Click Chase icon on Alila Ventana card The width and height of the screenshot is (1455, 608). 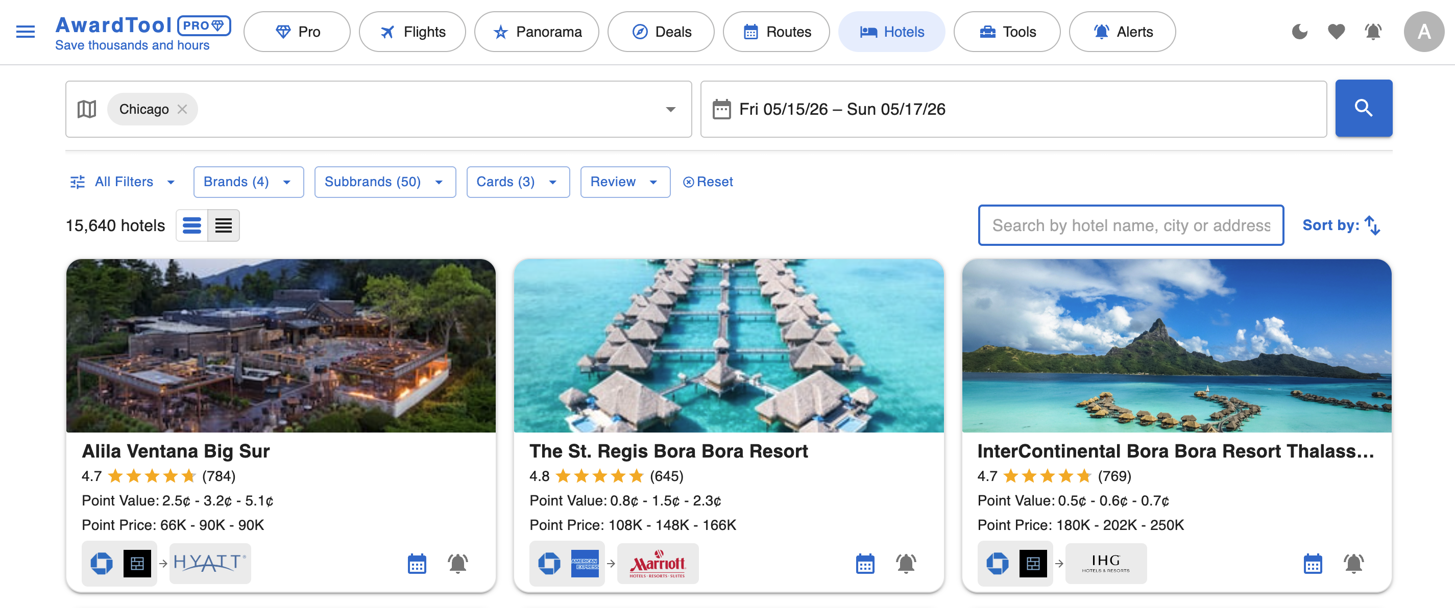coord(102,564)
